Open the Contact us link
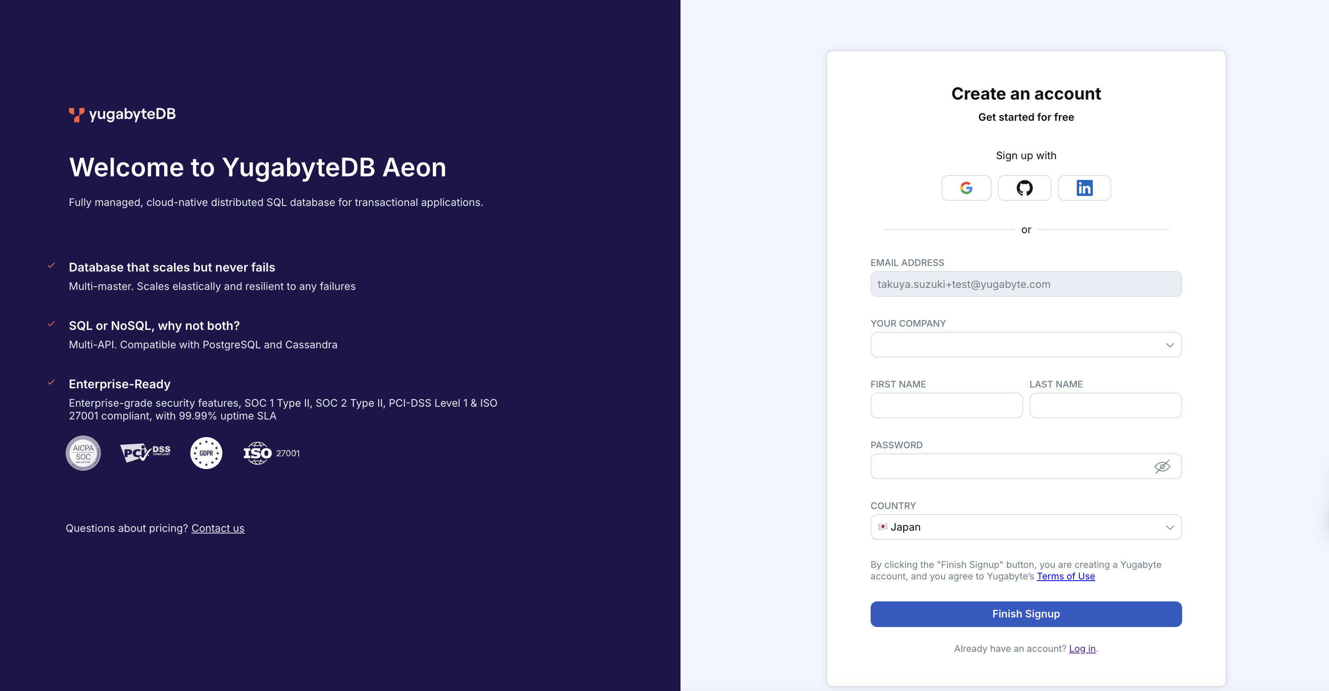This screenshot has height=691, width=1329. (218, 528)
